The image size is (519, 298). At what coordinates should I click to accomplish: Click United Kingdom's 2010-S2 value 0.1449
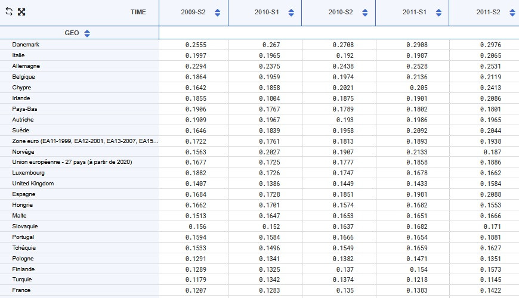pyautogui.click(x=343, y=184)
